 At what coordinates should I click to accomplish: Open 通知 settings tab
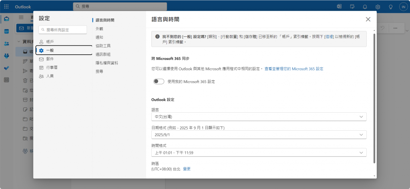click(99, 37)
